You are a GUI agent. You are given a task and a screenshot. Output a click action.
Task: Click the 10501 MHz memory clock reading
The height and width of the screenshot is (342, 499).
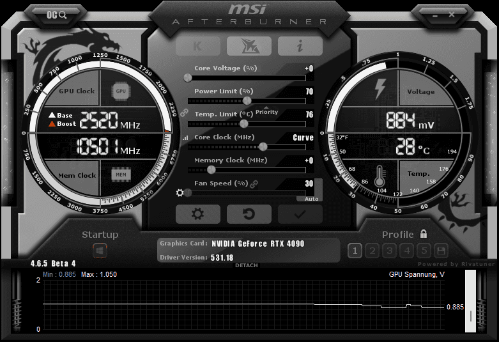[108, 147]
